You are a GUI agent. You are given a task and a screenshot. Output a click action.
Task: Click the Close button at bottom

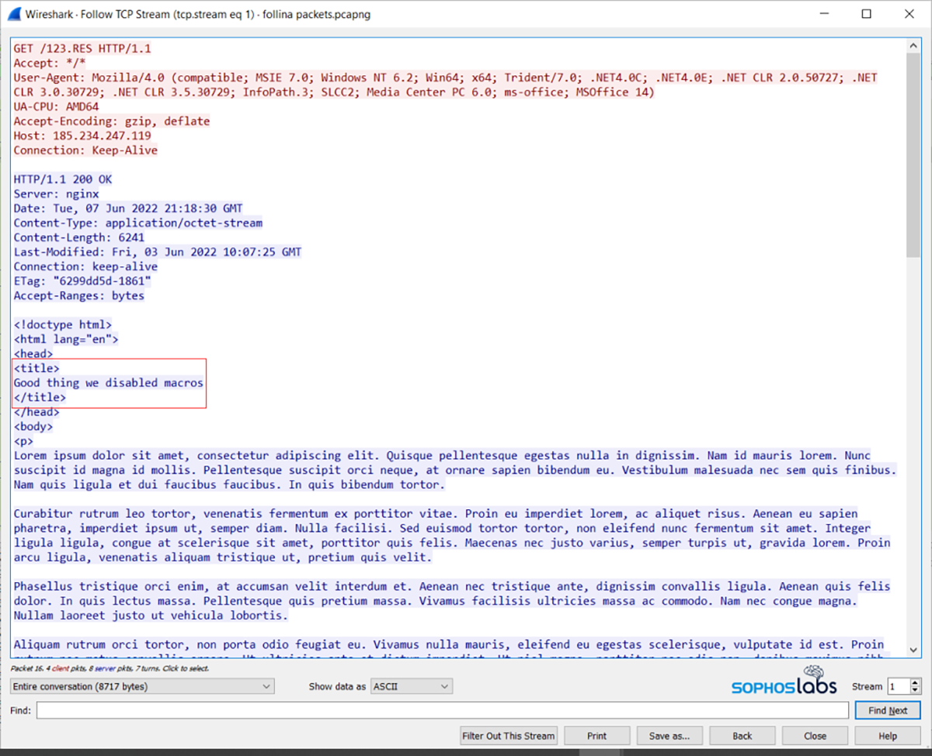(815, 736)
